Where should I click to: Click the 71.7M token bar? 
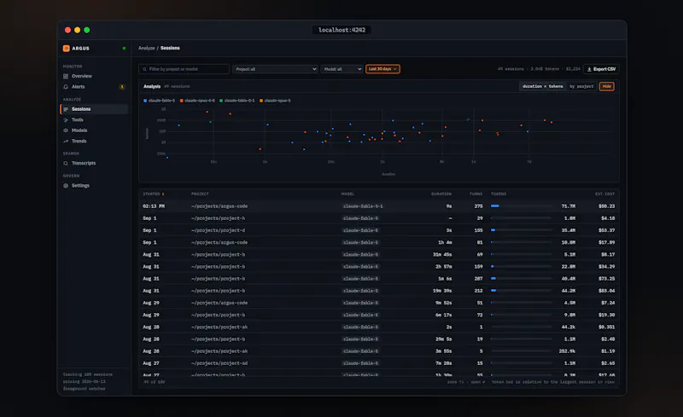pyautogui.click(x=521, y=206)
